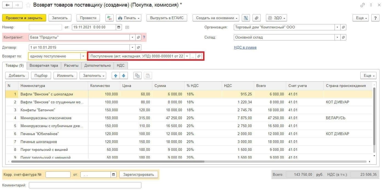Open Договор record with the open icon
This screenshot has height=190, width=385.
tap(139, 48)
